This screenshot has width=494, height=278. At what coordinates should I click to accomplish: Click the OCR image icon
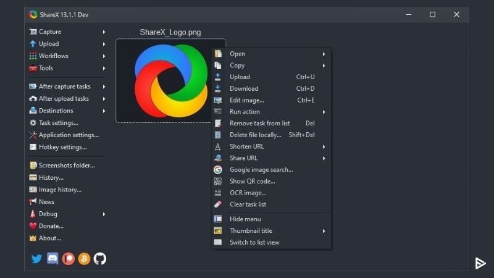[218, 193]
